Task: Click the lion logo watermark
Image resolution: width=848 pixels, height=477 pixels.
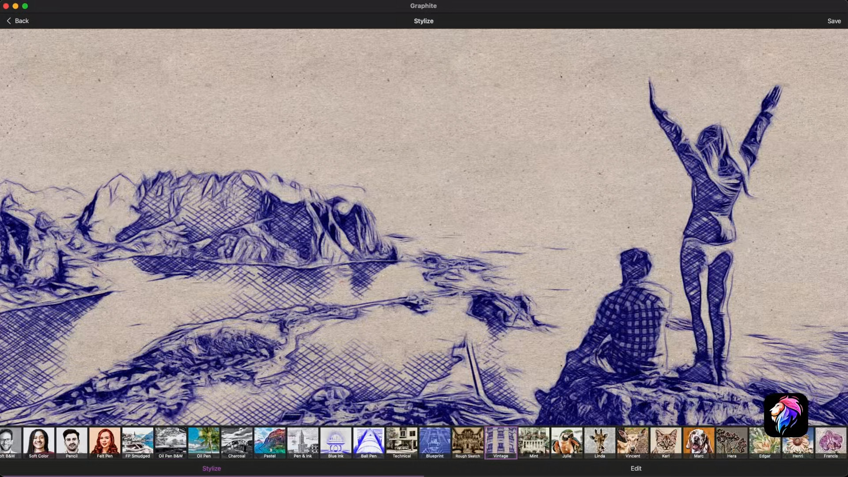Action: coord(787,415)
